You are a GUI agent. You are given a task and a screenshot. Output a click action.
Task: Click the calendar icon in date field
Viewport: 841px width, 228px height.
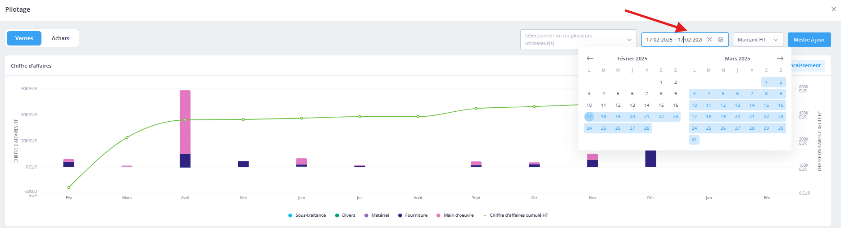click(x=721, y=40)
